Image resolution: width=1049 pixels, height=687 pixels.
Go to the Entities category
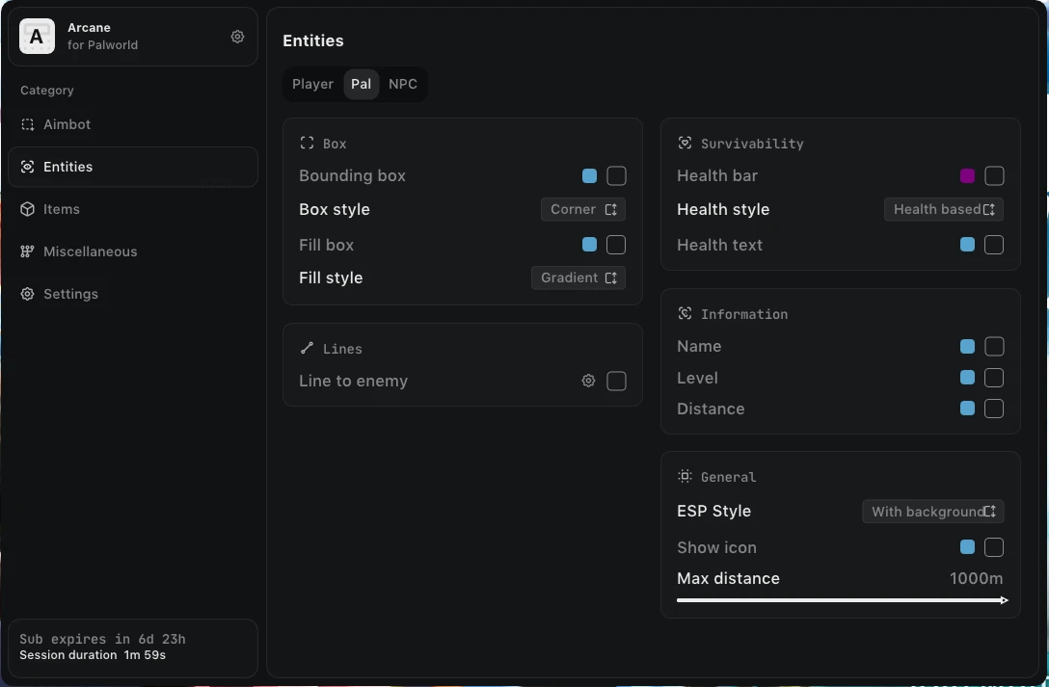tap(133, 167)
